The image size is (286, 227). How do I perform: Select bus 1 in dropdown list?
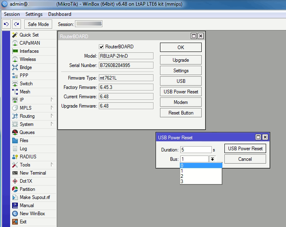point(201,171)
